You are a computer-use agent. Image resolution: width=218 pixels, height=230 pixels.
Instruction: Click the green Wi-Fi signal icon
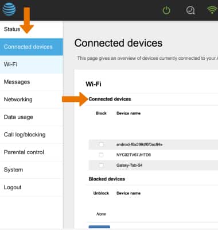212,10
